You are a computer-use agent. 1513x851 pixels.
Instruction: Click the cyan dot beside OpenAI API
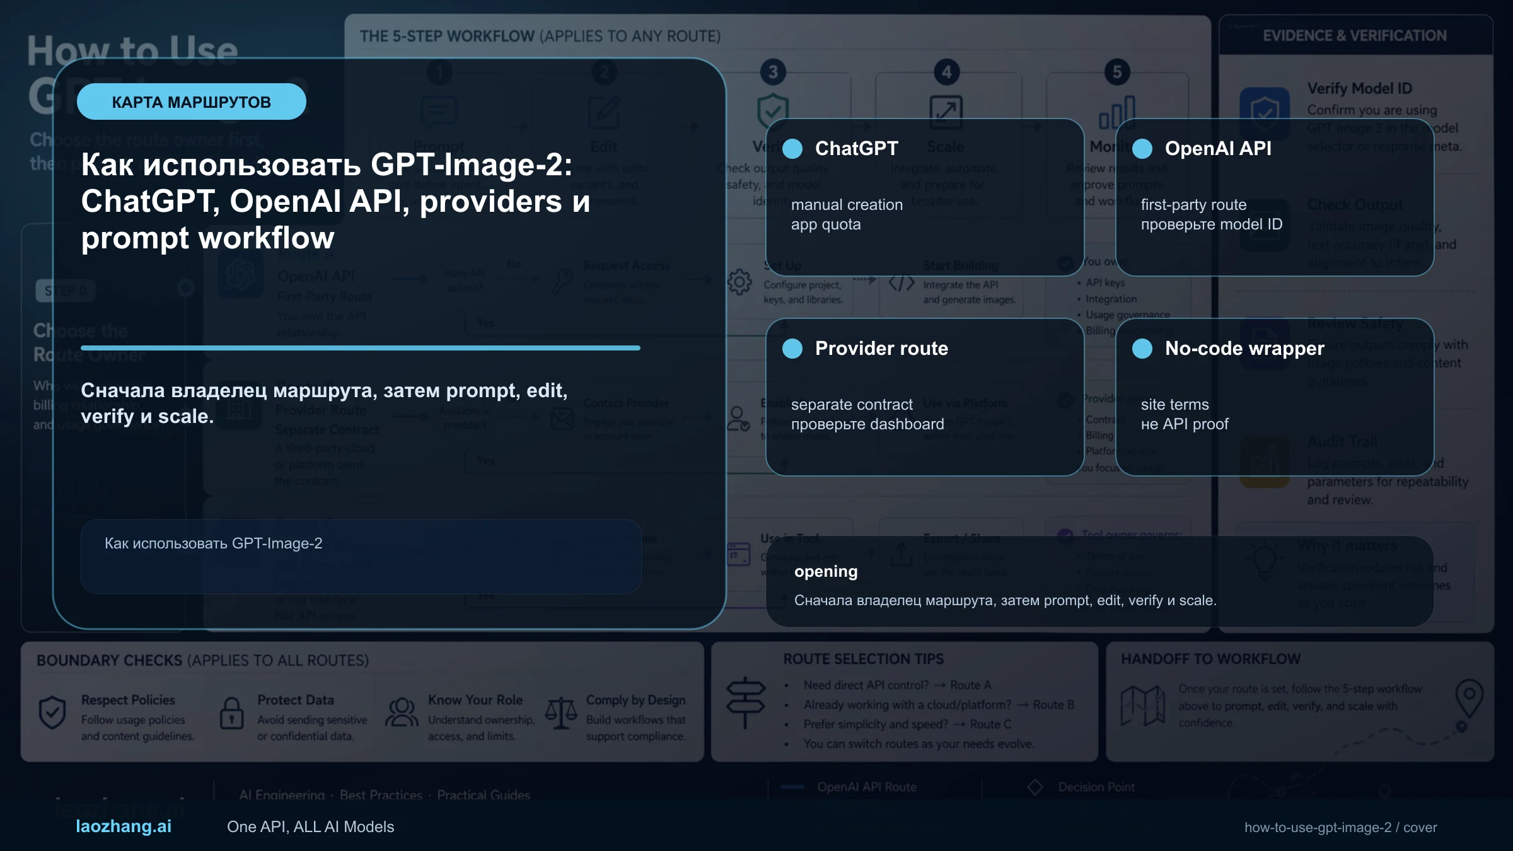(1142, 149)
